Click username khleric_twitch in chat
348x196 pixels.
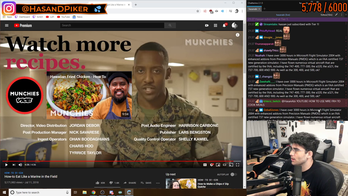(x=272, y=101)
